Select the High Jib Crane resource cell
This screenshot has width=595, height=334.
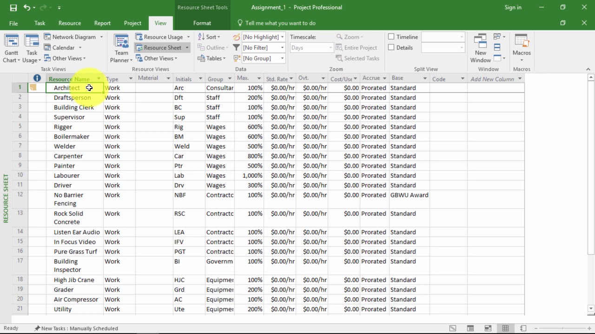[x=74, y=280]
